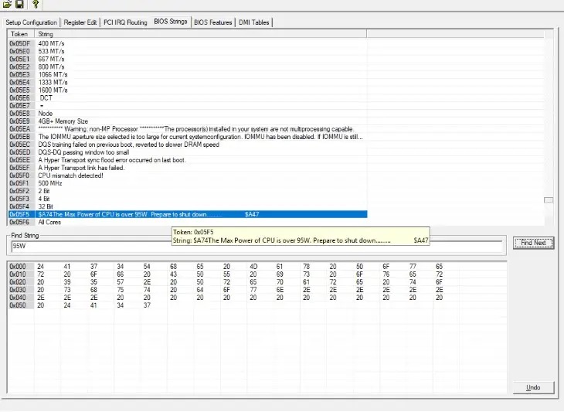Select the 4GB+ Memory Size row
This screenshot has width=564, height=412.
(188, 121)
